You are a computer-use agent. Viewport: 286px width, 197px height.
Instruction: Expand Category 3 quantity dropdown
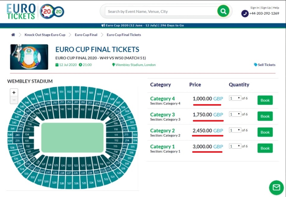tap(235, 114)
